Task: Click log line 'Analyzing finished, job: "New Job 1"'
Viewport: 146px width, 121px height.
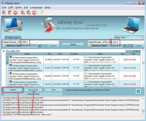Action: click(x=27, y=114)
